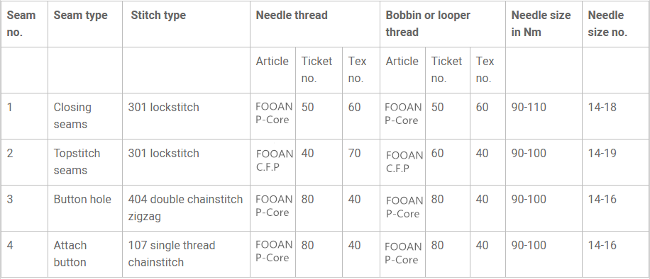Select the 90-110 needle size cell
The width and height of the screenshot is (650, 279).
point(544,116)
